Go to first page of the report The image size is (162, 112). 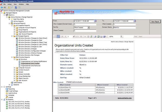[x=62, y=36]
